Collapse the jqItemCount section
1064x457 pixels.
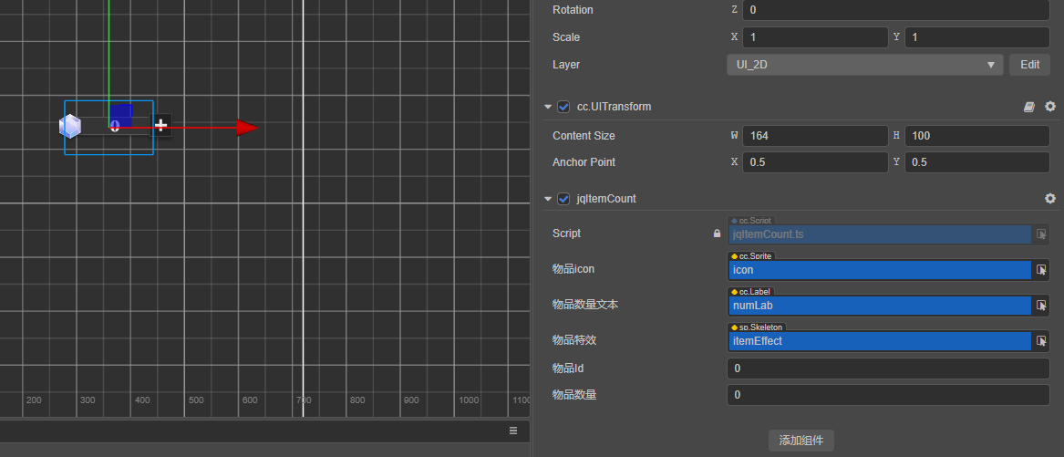[x=548, y=199]
